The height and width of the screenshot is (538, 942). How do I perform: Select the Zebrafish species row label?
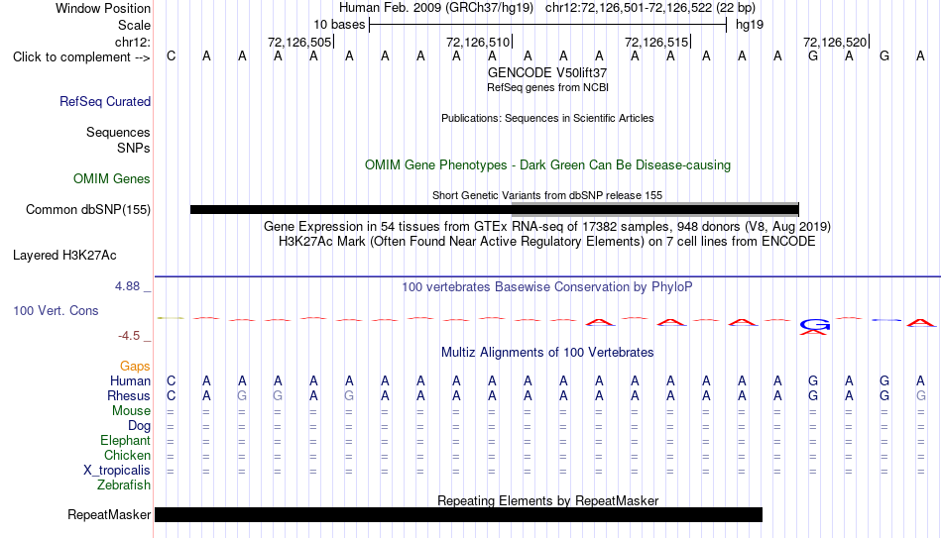pos(124,485)
